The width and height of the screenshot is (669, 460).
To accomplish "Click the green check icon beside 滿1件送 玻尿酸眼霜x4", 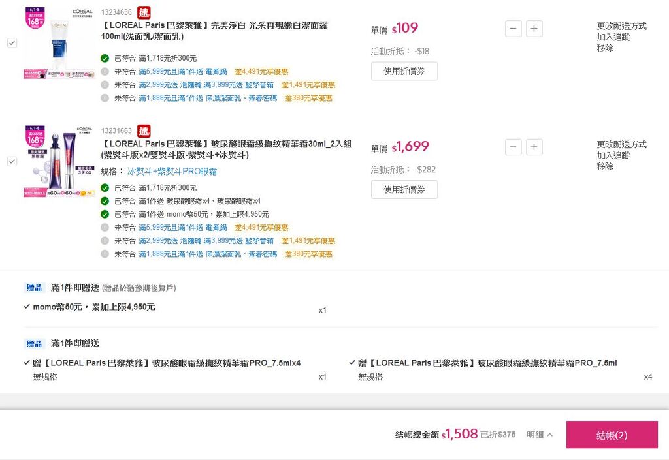I will (x=105, y=201).
